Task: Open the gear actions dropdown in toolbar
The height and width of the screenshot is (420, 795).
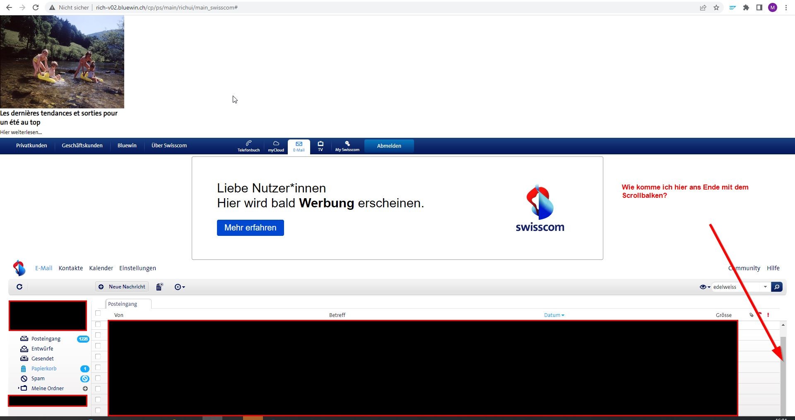Action: point(180,287)
